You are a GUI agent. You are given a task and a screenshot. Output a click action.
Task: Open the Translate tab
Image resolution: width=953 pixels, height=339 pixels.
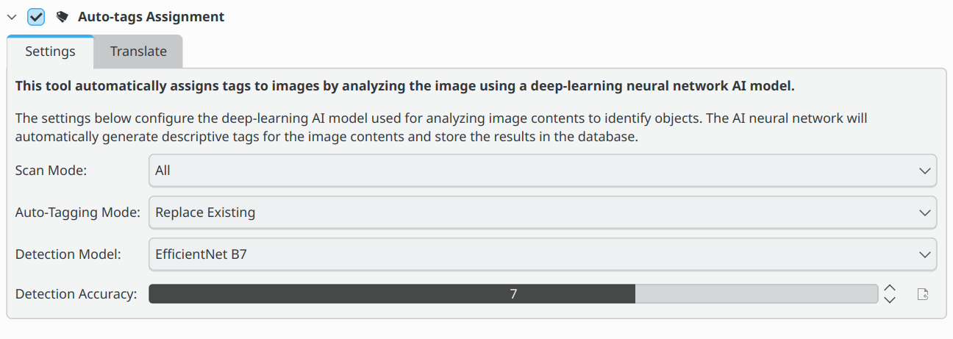point(138,51)
